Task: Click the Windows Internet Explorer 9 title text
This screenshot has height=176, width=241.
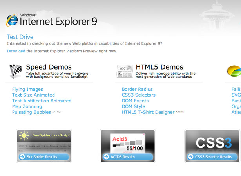Action: pyautogui.click(x=58, y=20)
